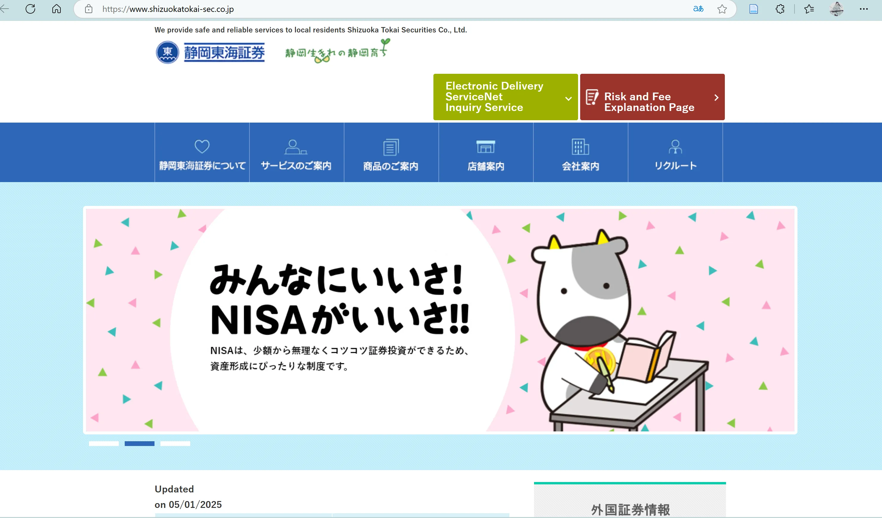Open 静岡東海証券について menu item
This screenshot has width=882, height=518.
pyautogui.click(x=202, y=152)
